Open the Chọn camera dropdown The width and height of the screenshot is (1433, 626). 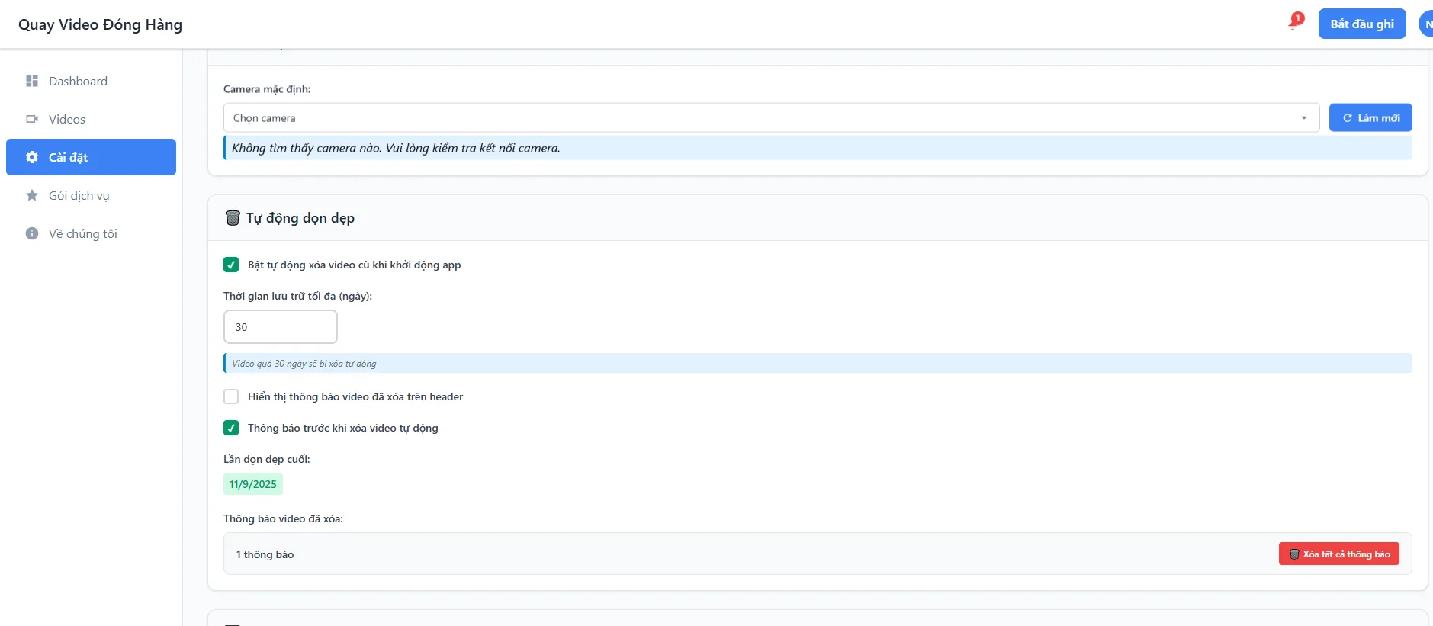click(771, 118)
